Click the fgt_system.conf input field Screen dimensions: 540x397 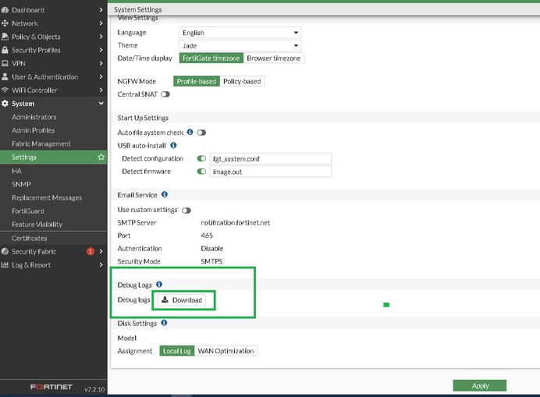pyautogui.click(x=270, y=159)
